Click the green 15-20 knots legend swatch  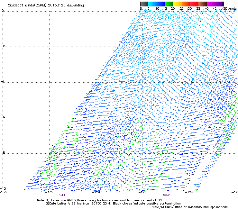coord(169,4)
